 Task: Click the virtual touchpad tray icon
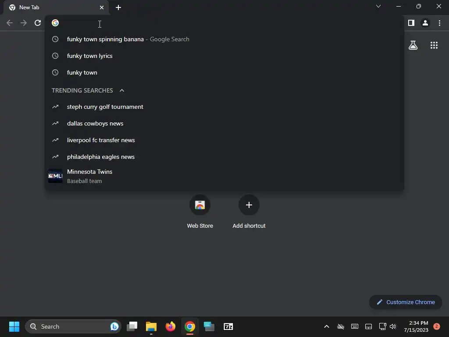pos(368,326)
